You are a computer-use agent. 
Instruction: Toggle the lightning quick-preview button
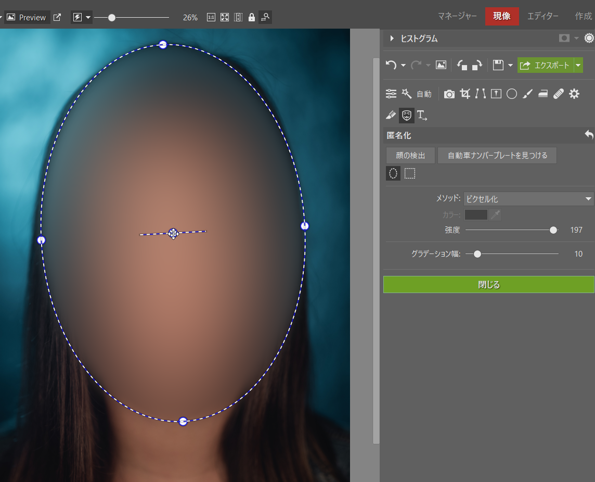pos(77,17)
